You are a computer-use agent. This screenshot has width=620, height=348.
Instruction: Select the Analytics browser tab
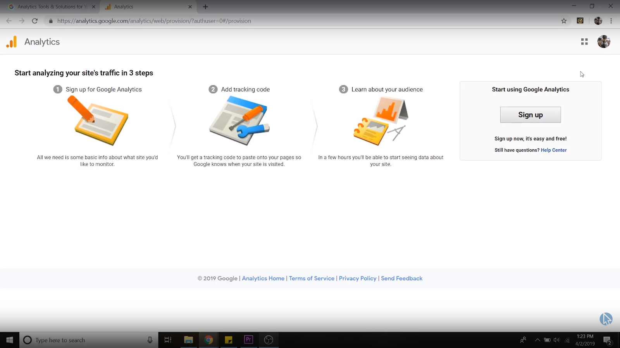click(x=148, y=7)
